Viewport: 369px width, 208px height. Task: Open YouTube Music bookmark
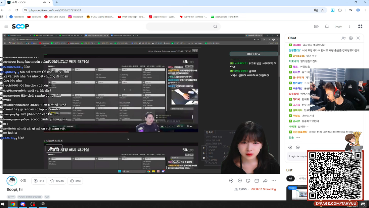pos(55,17)
